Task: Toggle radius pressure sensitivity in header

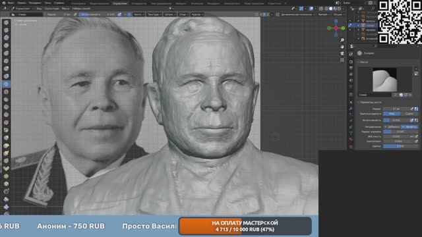Action: click(x=75, y=14)
